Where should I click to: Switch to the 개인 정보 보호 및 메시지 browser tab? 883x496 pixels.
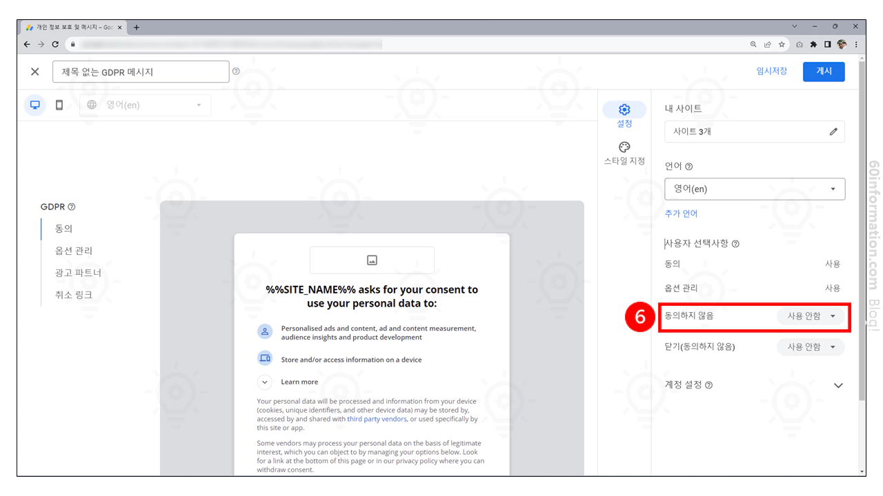69,27
